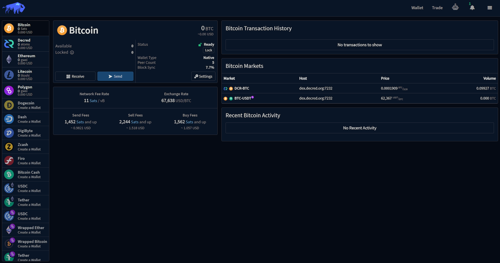This screenshot has width=500, height=263.
Task: Open Bitcoin wallet Settings
Action: coord(203,76)
